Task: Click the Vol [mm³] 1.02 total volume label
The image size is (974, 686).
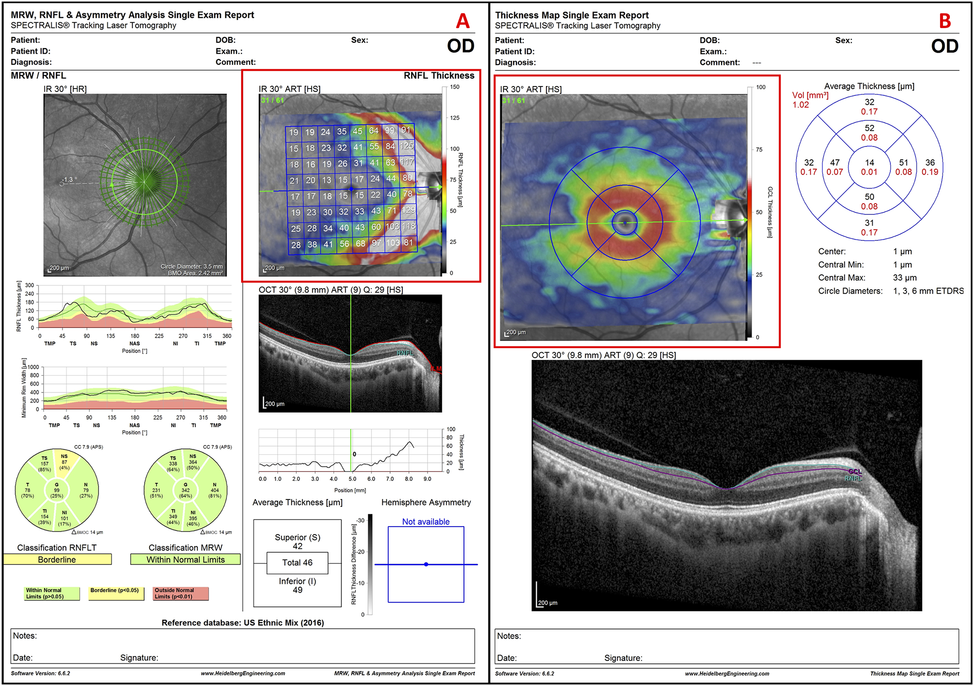Action: click(810, 100)
